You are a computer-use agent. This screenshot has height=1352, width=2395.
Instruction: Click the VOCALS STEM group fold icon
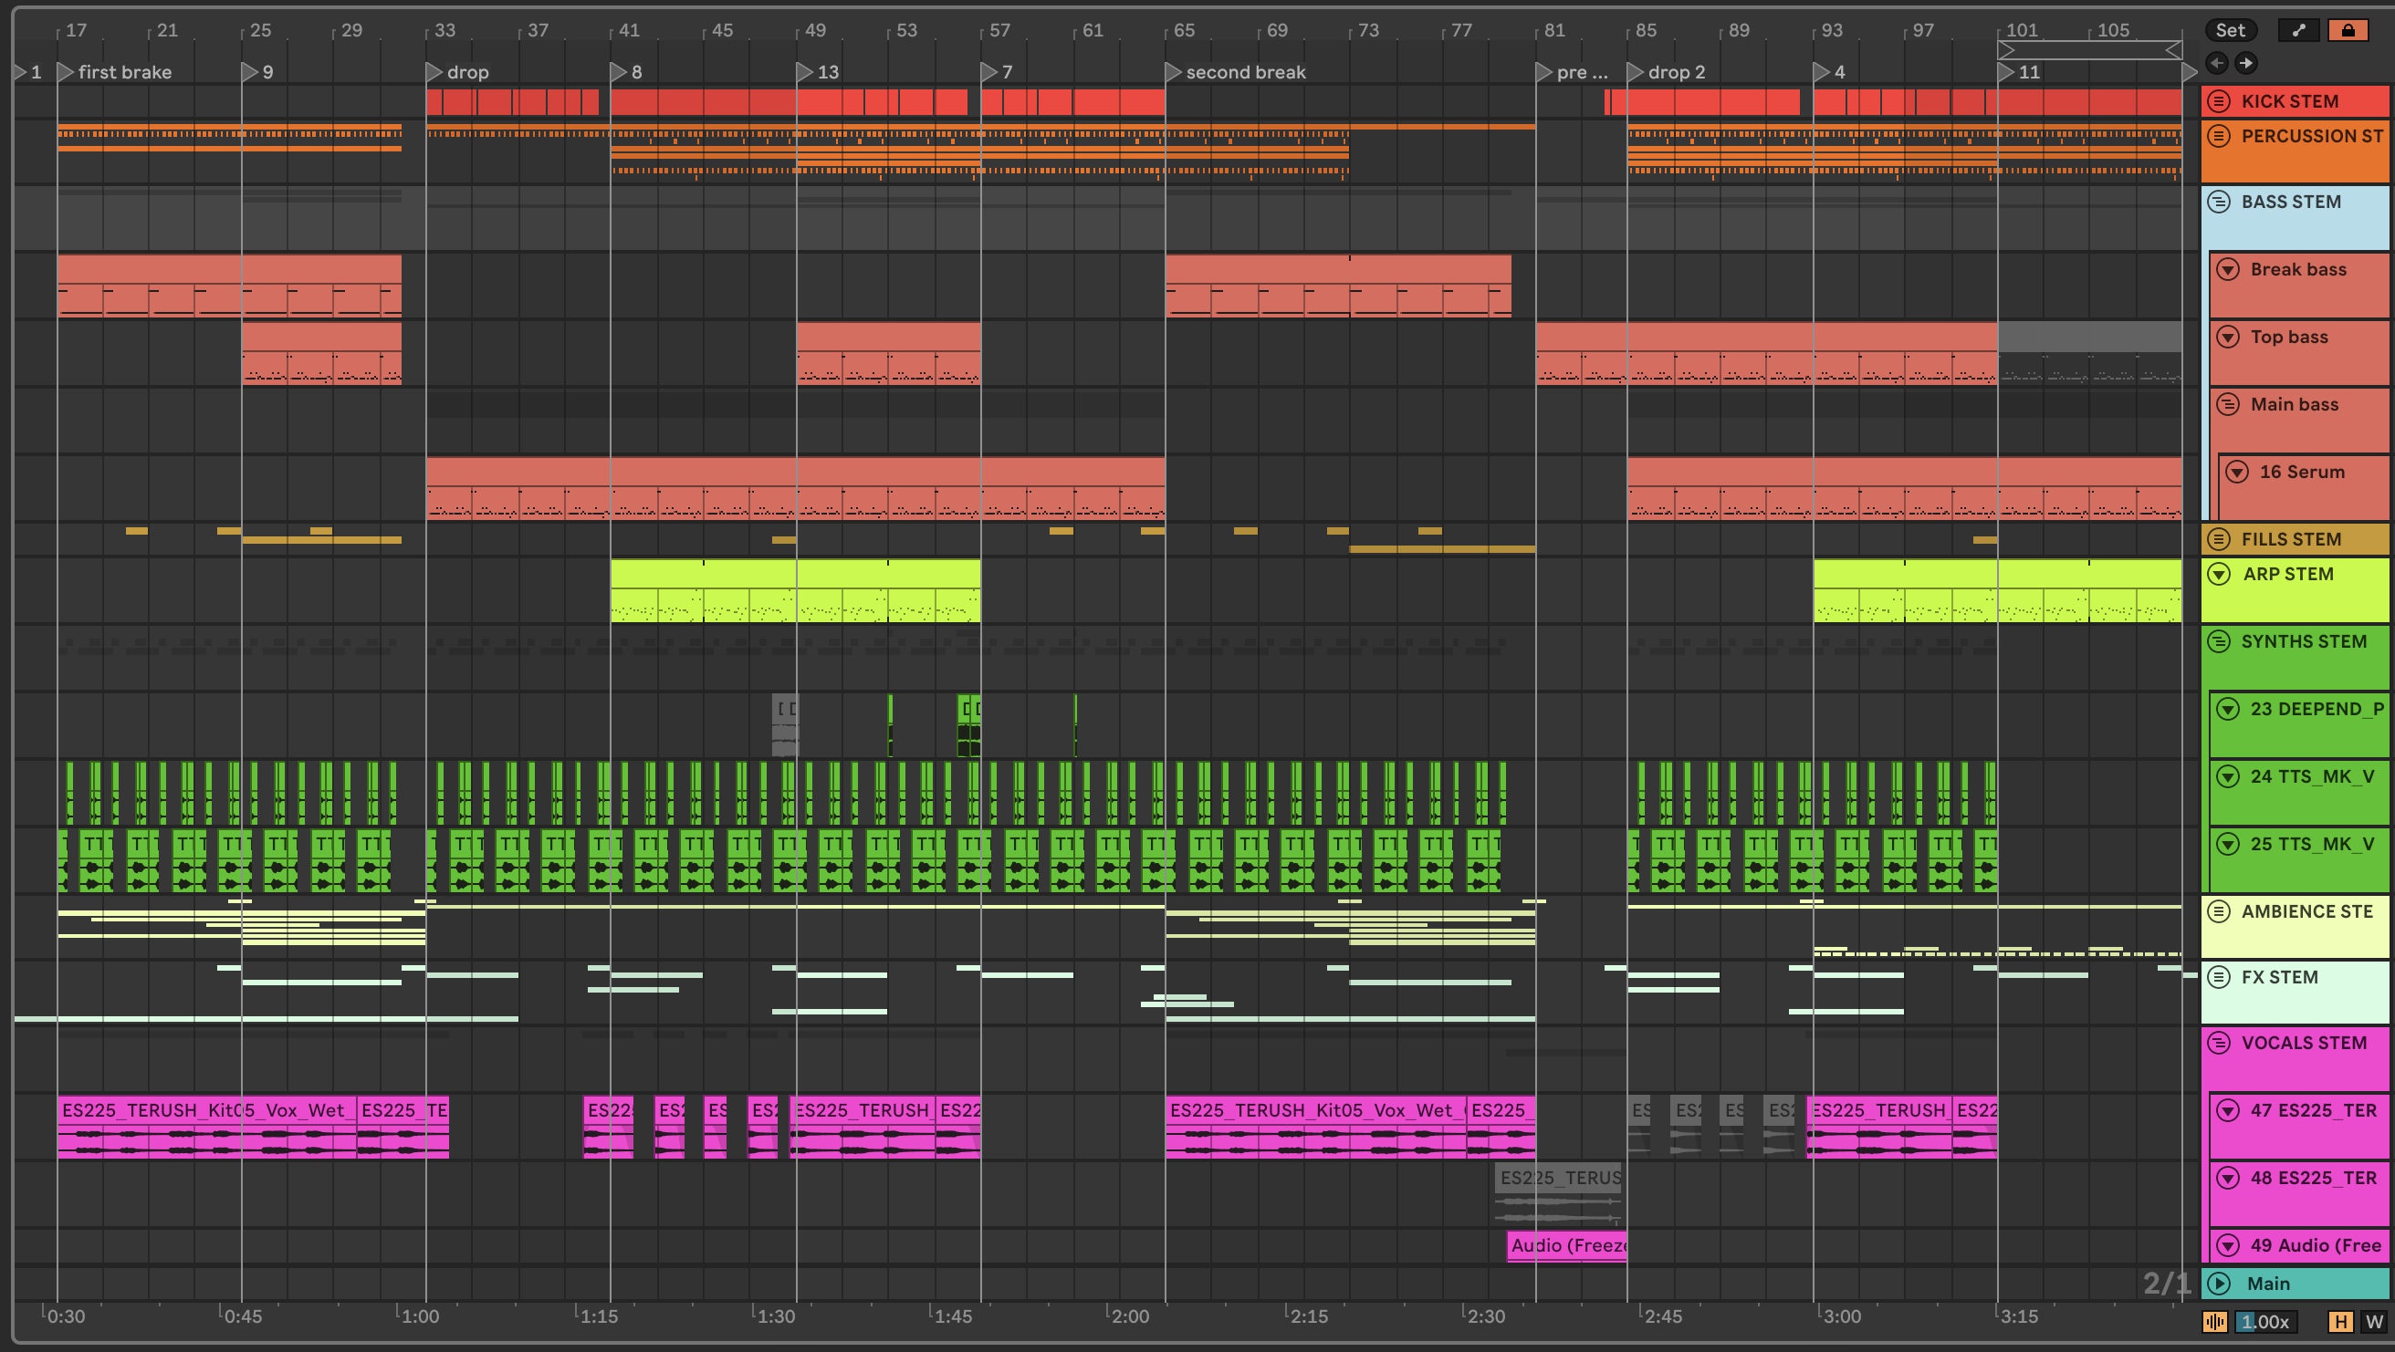2219,1043
